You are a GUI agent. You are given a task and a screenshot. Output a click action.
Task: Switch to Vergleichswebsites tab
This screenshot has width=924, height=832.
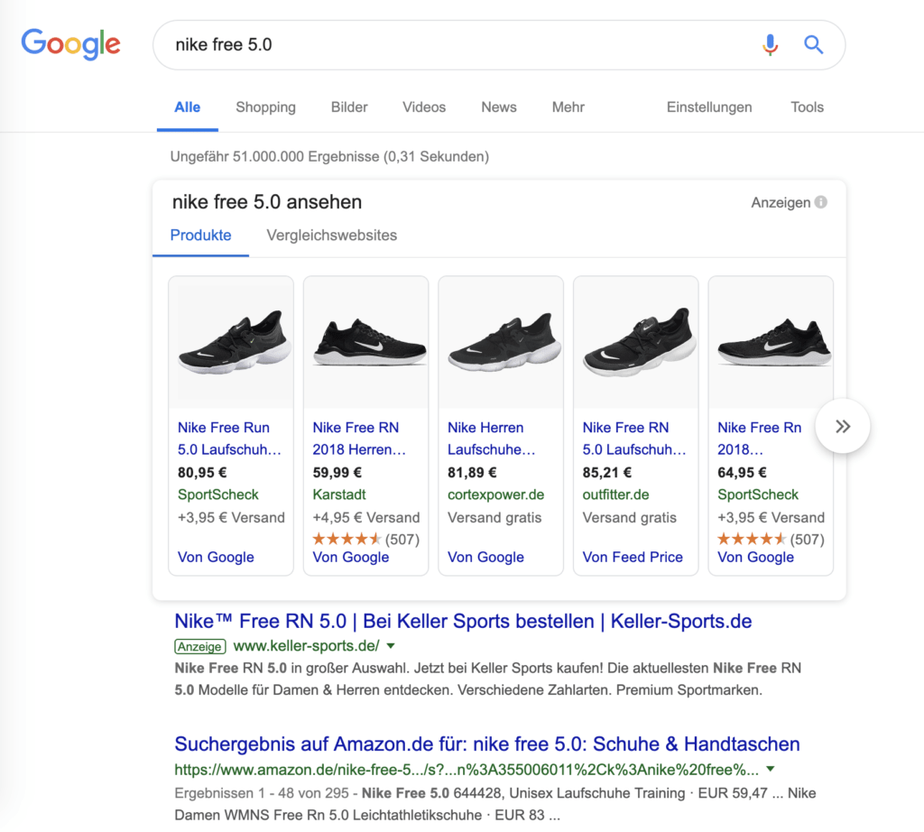point(332,236)
